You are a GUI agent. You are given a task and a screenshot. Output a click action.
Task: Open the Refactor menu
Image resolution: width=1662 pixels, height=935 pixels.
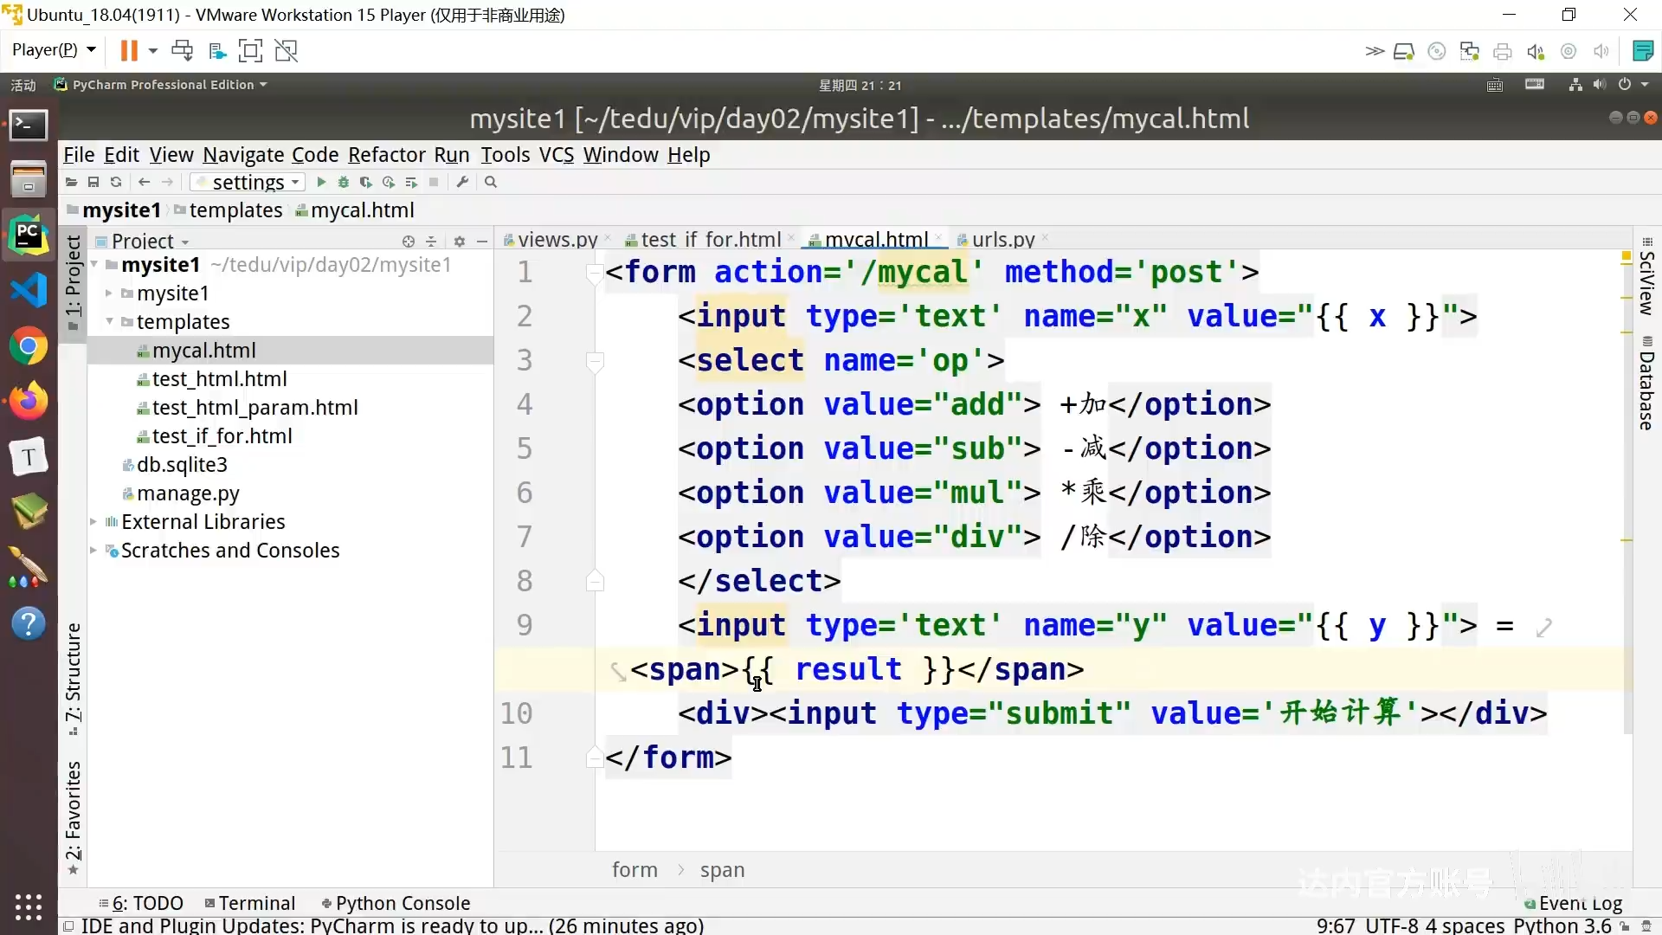pyautogui.click(x=387, y=154)
